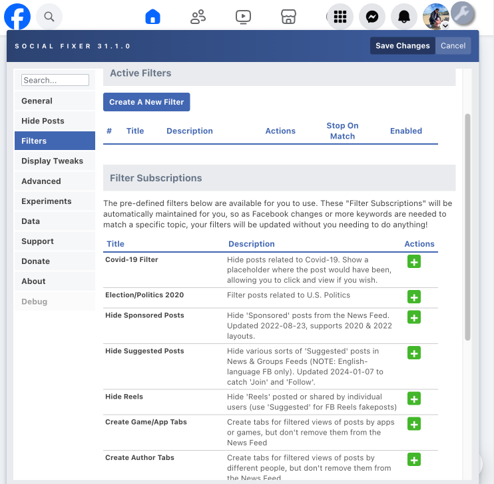Add Hide Sponsored Posts filter subscription
494x484 pixels.
point(414,317)
